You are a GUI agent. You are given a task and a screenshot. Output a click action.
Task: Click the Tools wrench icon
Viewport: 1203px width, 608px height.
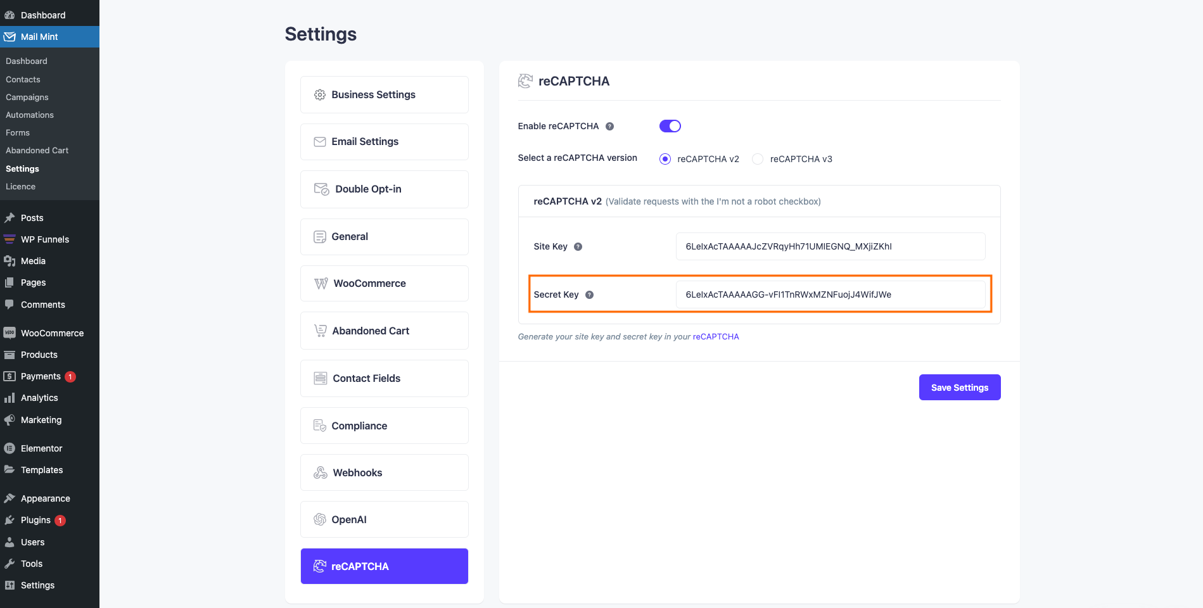[10, 564]
